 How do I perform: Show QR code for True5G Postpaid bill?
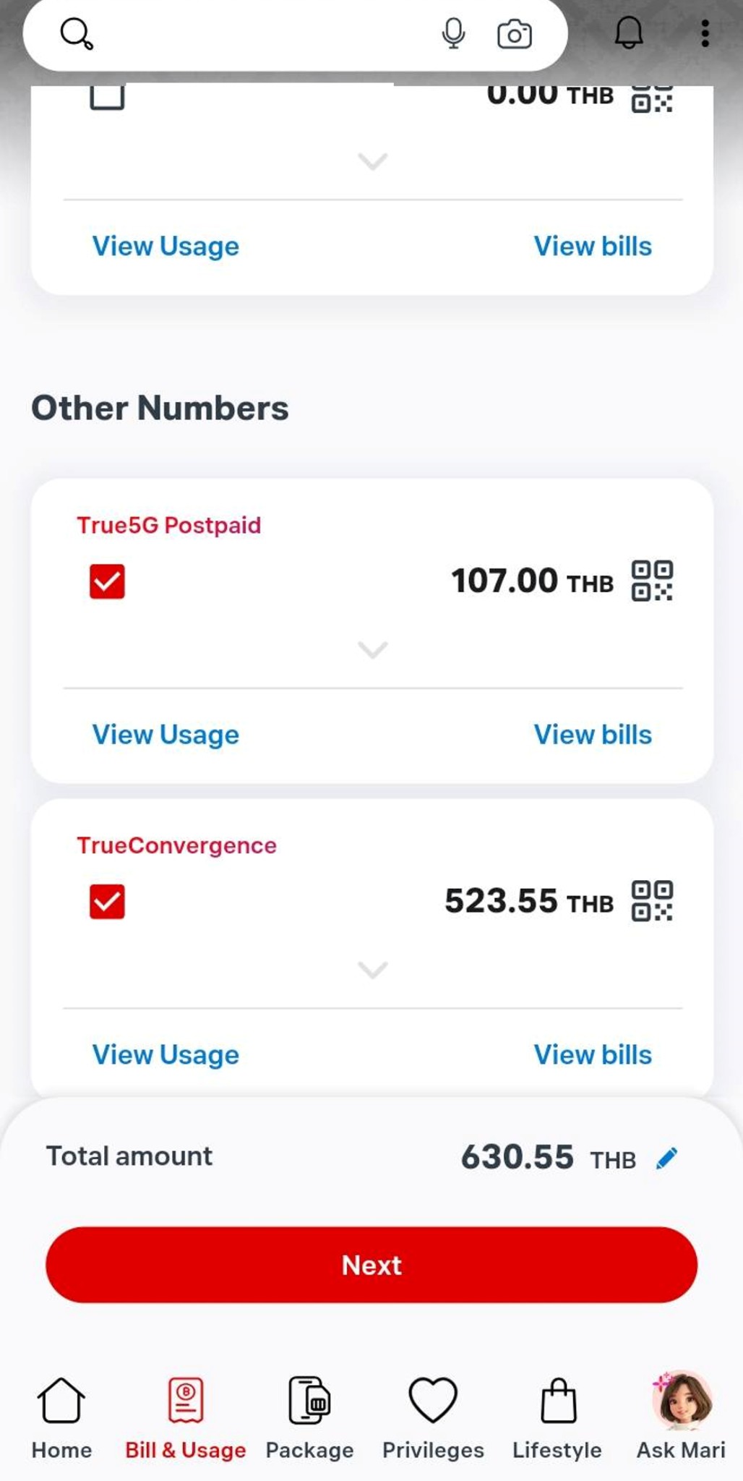(652, 581)
